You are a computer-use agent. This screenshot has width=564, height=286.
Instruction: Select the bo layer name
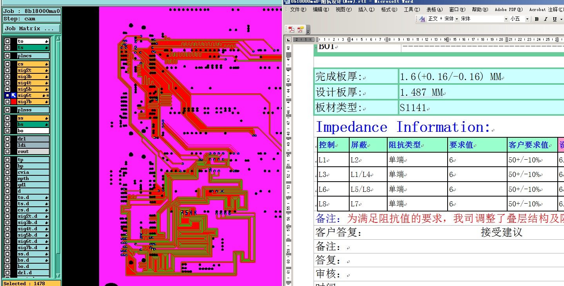click(x=33, y=131)
